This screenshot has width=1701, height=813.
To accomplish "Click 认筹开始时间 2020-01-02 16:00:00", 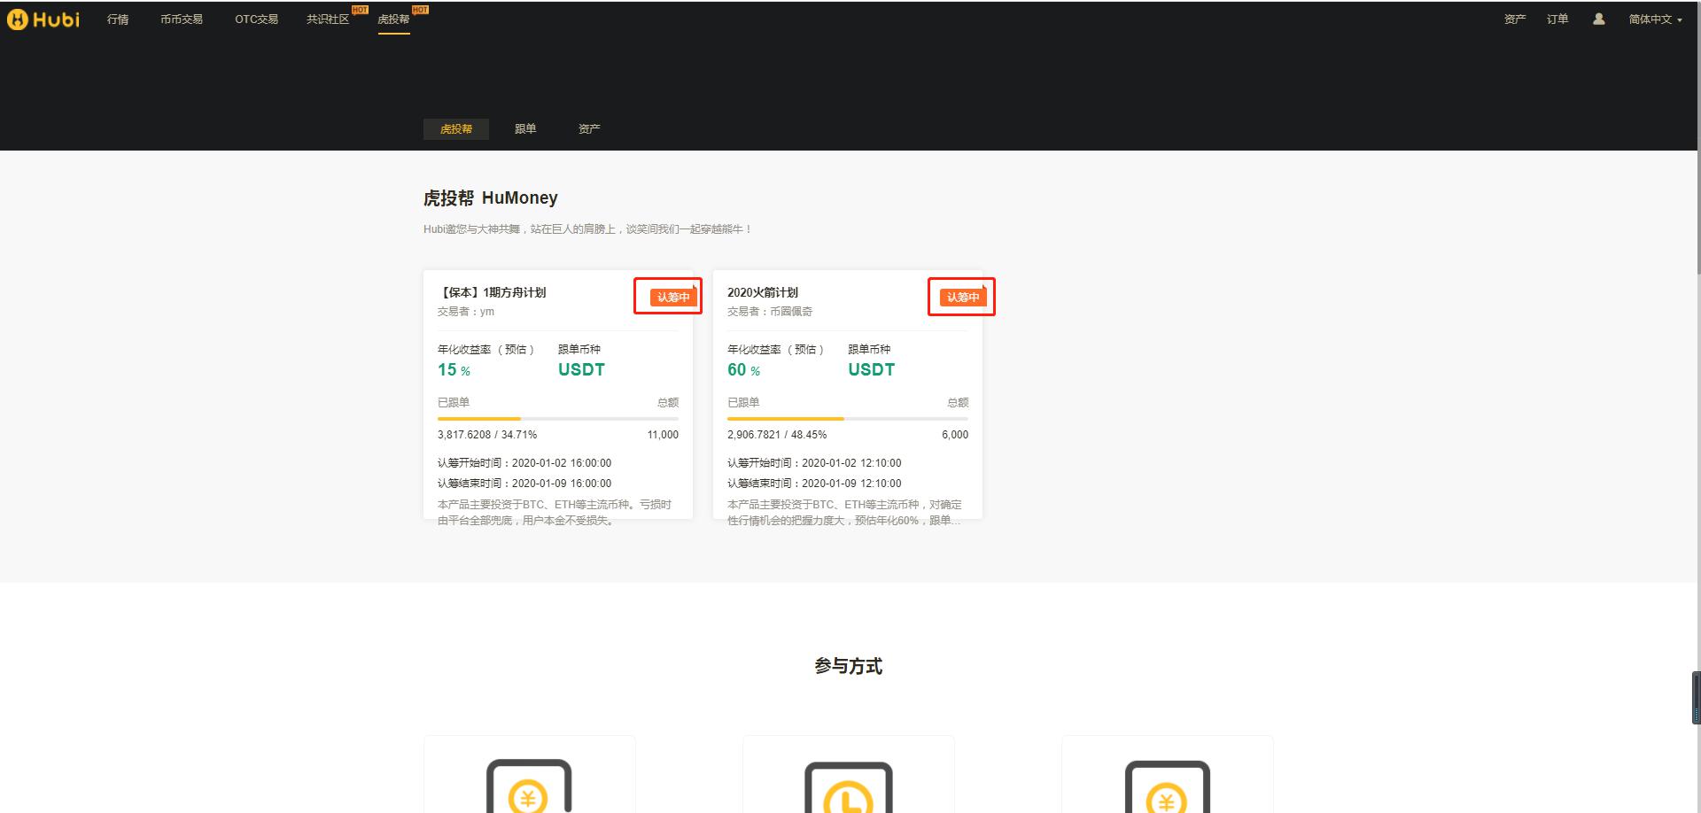I will pyautogui.click(x=524, y=463).
